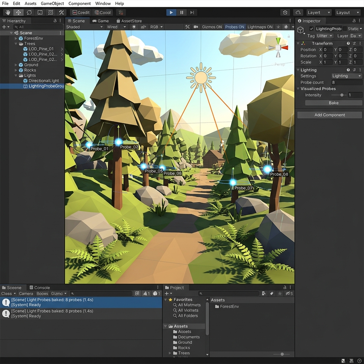Open the GameObject menu
This screenshot has width=364, height=364.
point(52,4)
